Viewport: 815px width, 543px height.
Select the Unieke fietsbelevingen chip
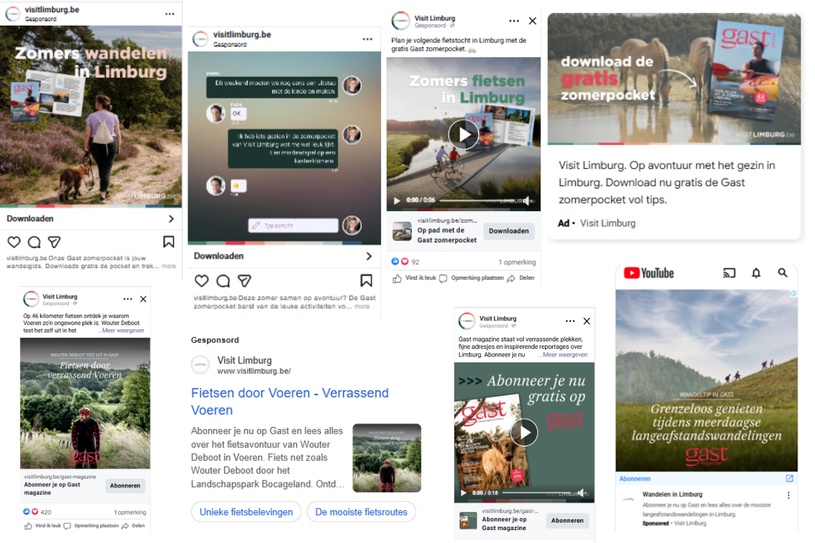pos(246,512)
